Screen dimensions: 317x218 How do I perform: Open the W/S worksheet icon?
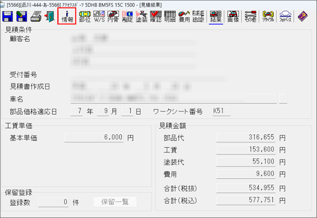[99, 16]
